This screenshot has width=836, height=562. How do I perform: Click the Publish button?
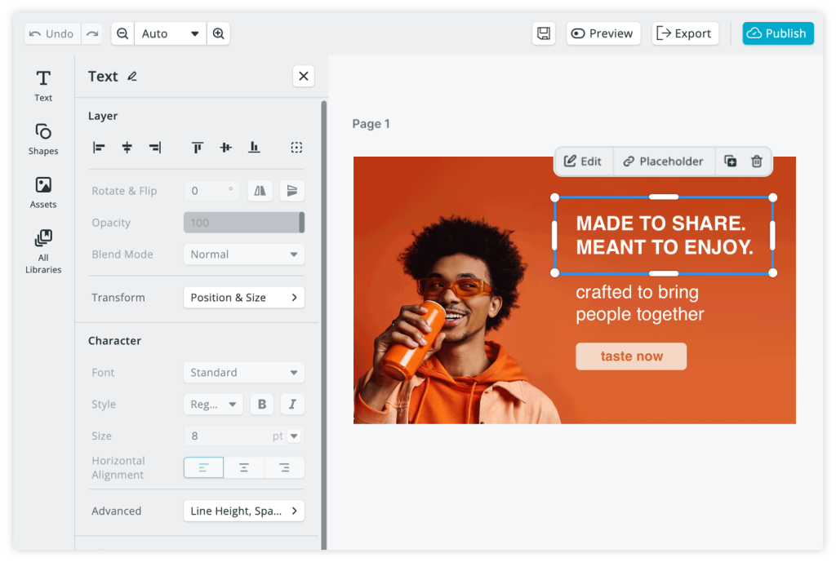(777, 33)
